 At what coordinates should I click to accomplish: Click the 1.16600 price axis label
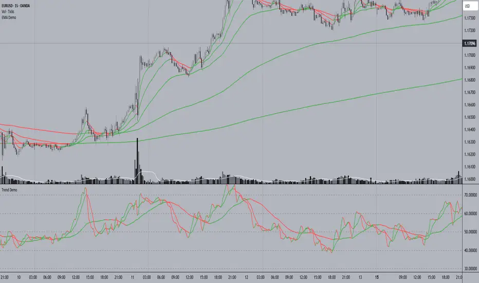point(470,105)
